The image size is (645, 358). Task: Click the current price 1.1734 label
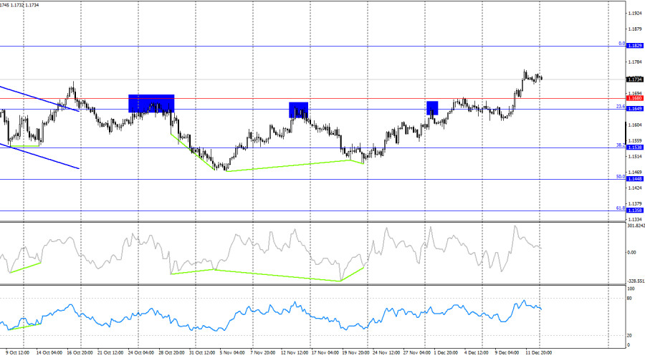pyautogui.click(x=635, y=79)
